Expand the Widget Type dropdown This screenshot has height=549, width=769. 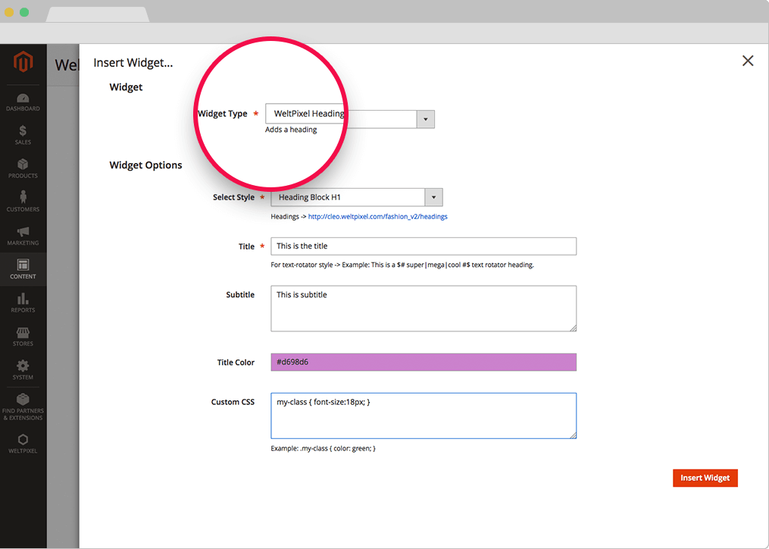[425, 119]
